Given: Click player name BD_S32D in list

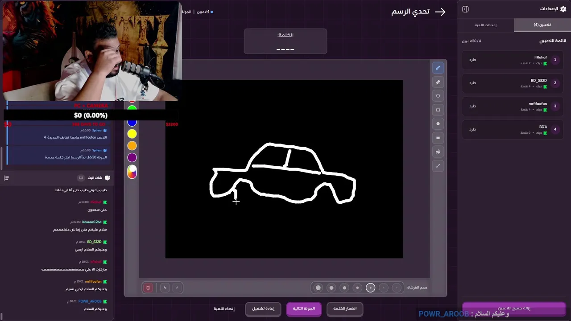Looking at the screenshot, I should [539, 81].
